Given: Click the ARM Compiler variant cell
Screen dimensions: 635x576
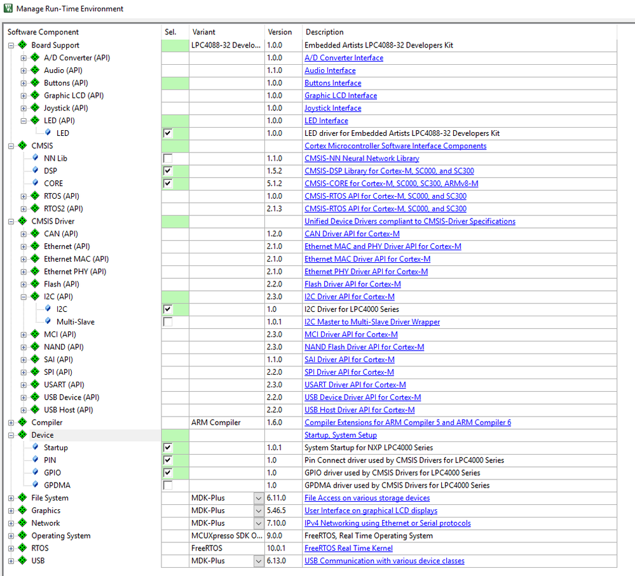Looking at the screenshot, I should 227,422.
